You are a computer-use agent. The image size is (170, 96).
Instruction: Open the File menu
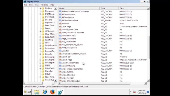pyautogui.click(x=26, y=5)
